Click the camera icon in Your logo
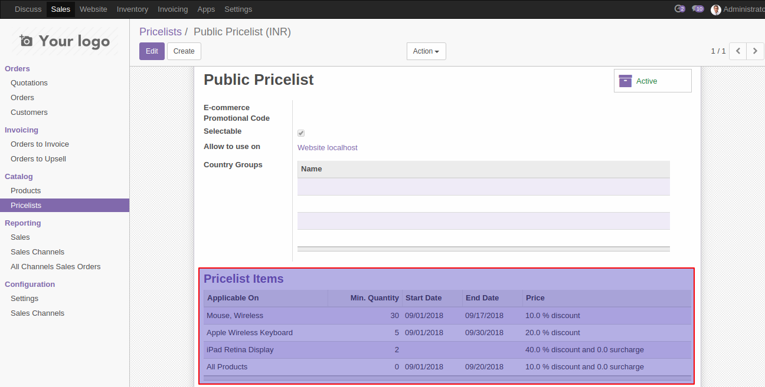 pos(26,41)
